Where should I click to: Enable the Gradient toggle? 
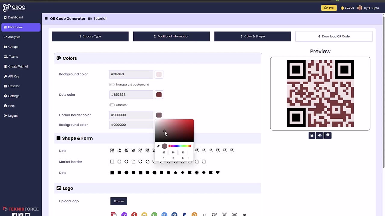tap(112, 105)
